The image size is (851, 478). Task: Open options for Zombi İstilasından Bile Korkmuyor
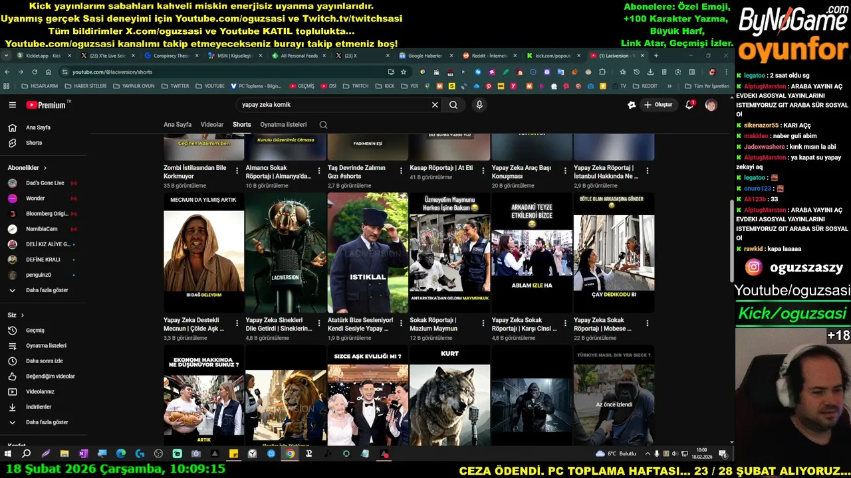(237, 171)
